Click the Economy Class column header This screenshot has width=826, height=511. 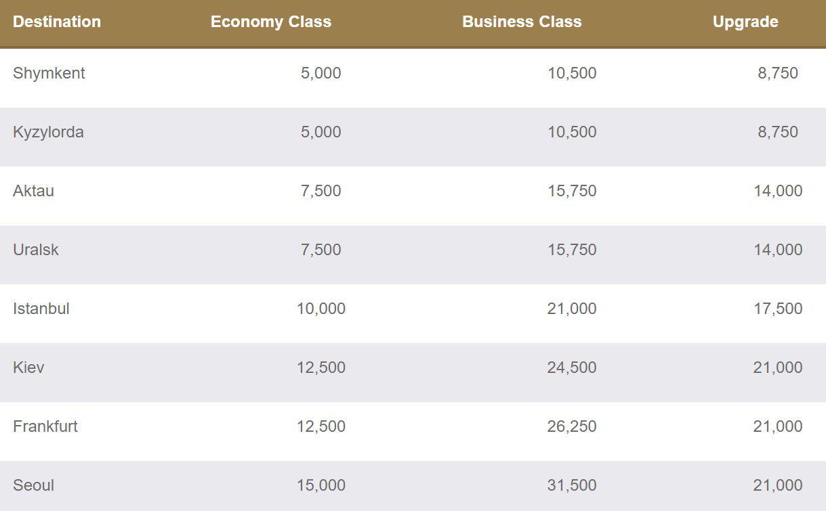coord(271,22)
